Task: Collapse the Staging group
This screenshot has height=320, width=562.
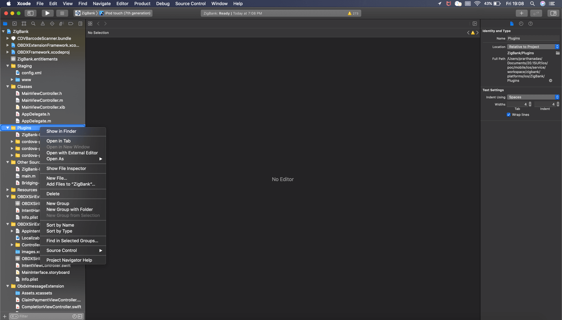Action: (x=7, y=66)
